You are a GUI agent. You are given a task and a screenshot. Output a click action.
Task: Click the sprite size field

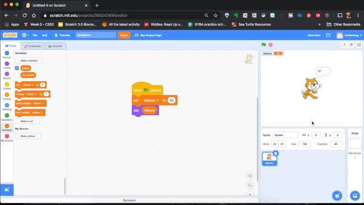(x=305, y=144)
